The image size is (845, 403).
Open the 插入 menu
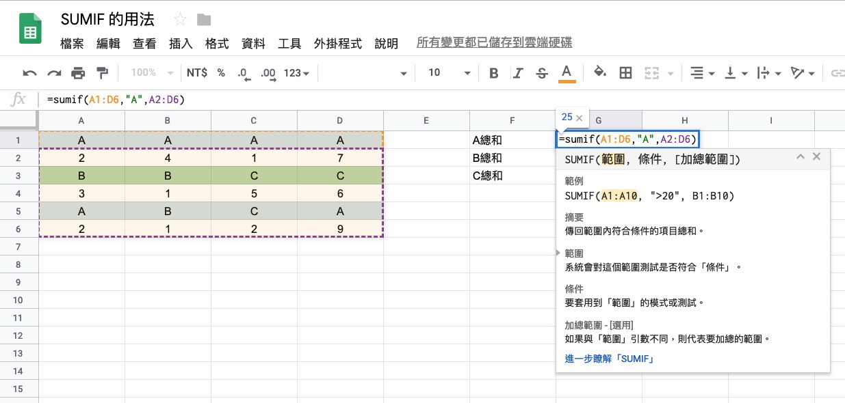click(x=181, y=44)
